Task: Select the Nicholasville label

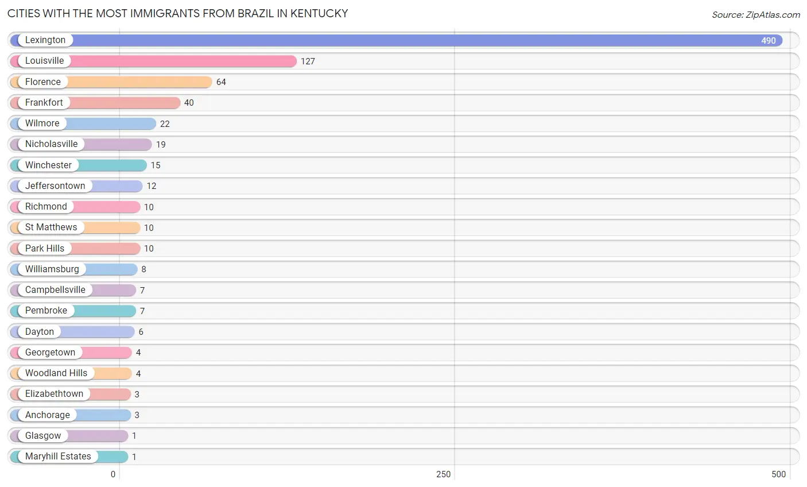Action: pyautogui.click(x=52, y=144)
